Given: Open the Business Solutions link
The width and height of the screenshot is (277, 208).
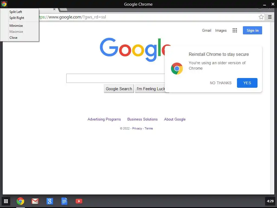Looking at the screenshot, I should tap(142, 119).
